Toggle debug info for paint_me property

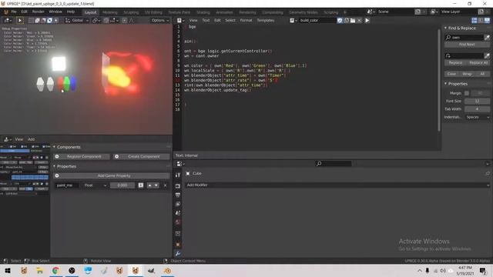click(141, 185)
